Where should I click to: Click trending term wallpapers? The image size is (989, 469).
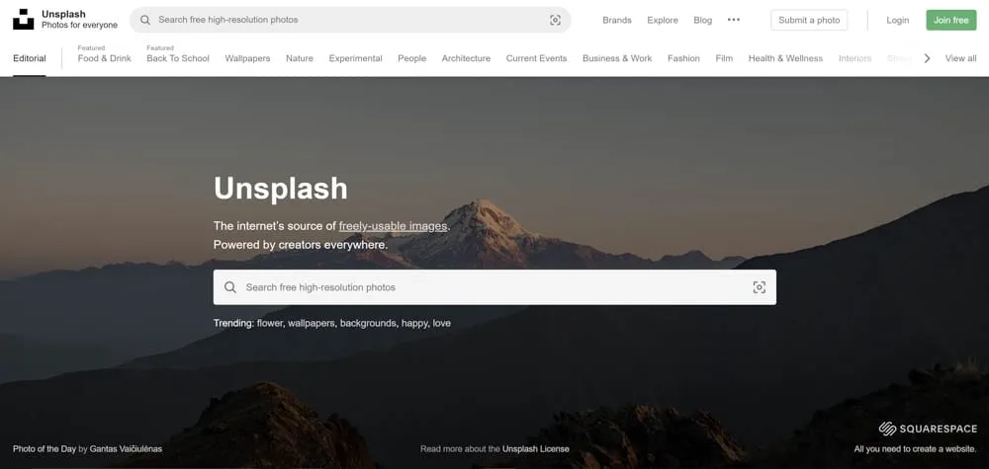tap(312, 324)
